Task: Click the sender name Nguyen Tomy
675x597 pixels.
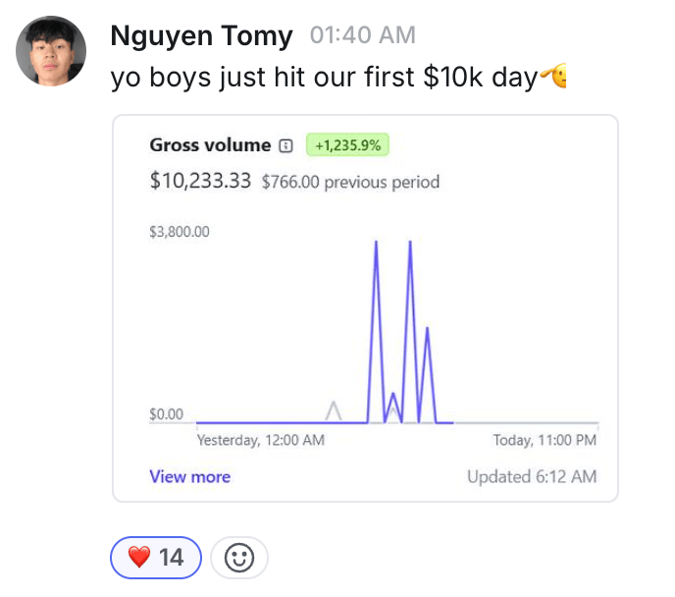Action: point(201,36)
